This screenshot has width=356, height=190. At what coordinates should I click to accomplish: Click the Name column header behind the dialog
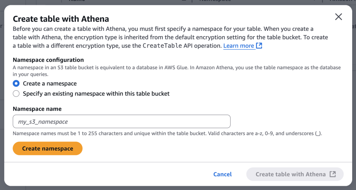click(77, 1)
